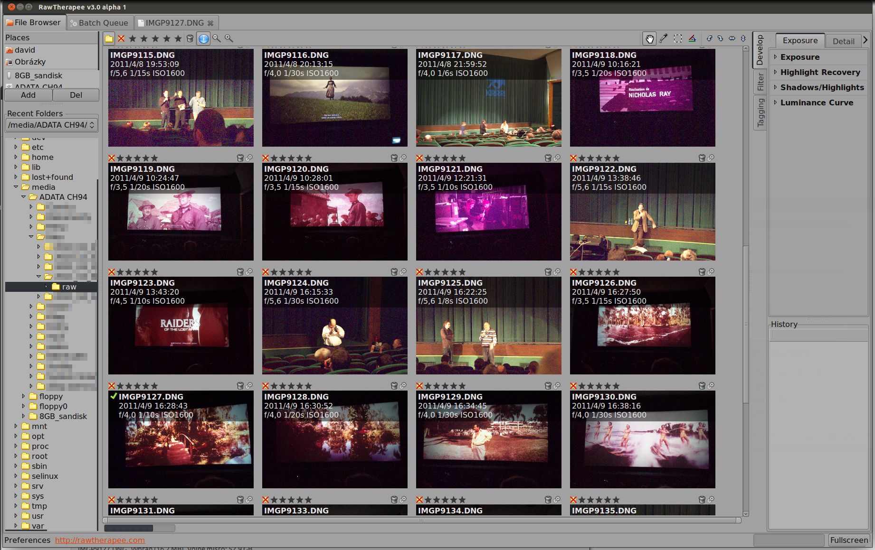Viewport: 875px width, 550px height.
Task: Set five star rating on IMGP9126.DNG
Action: (616, 272)
